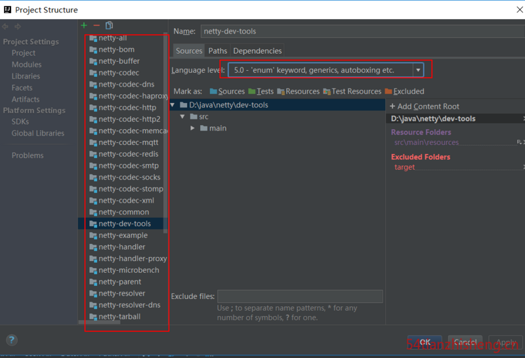This screenshot has height=358, width=525.
Task: Select the netty-codec-mqtt module
Action: [x=124, y=142]
